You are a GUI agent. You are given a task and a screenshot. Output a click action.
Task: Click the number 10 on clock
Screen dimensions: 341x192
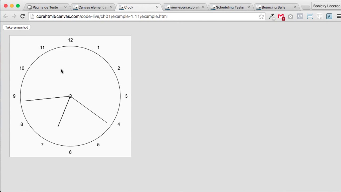(x=22, y=68)
